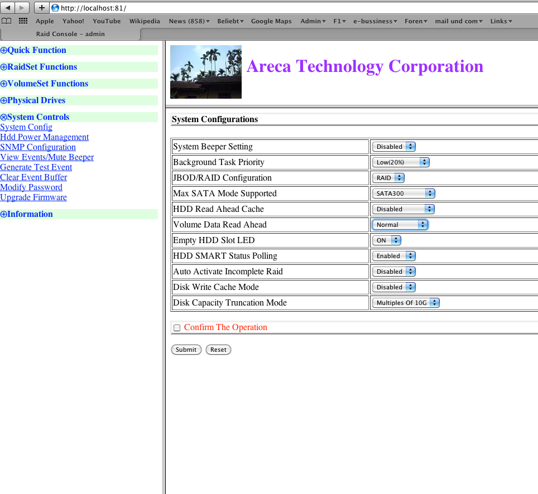Select the Raid Console - admin tab
Image resolution: width=538 pixels, height=494 pixels.
[70, 34]
